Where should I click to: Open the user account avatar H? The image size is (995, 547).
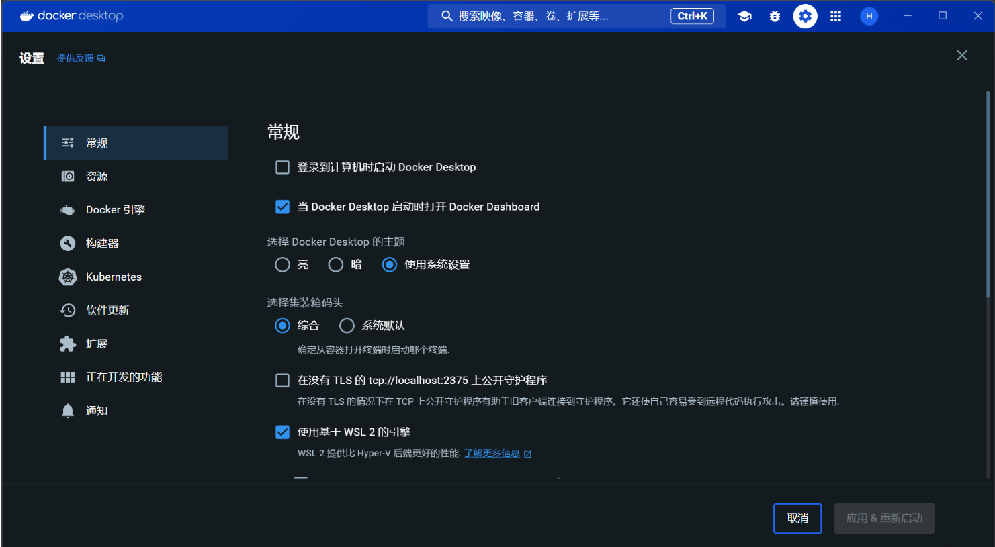pyautogui.click(x=869, y=16)
